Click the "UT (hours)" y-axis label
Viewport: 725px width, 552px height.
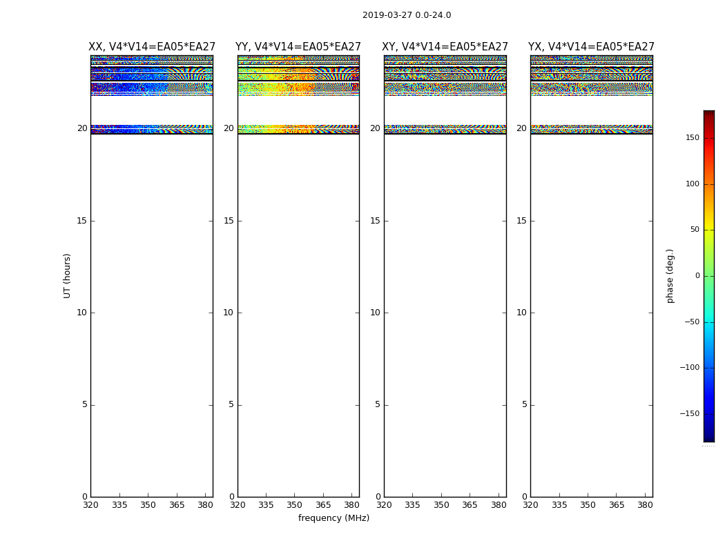coord(68,275)
